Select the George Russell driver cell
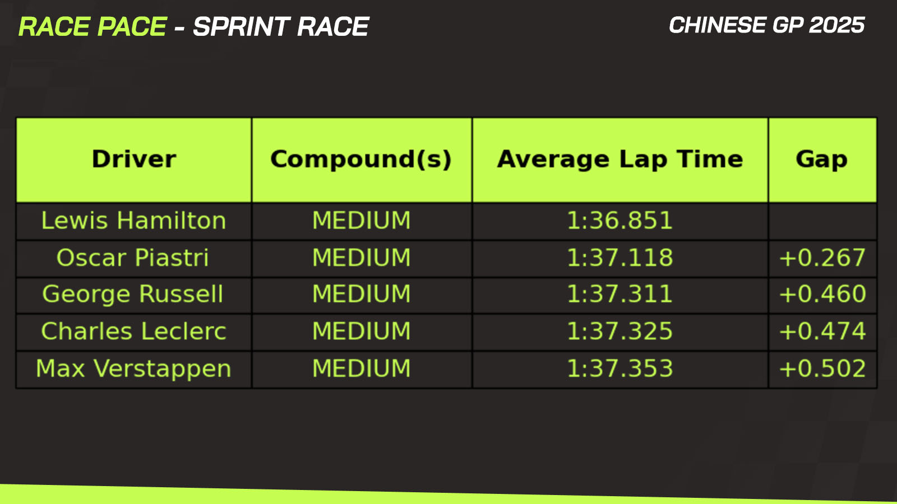The height and width of the screenshot is (504, 897). [x=134, y=295]
